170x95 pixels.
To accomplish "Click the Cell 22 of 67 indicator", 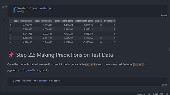I will click(158, 94).
